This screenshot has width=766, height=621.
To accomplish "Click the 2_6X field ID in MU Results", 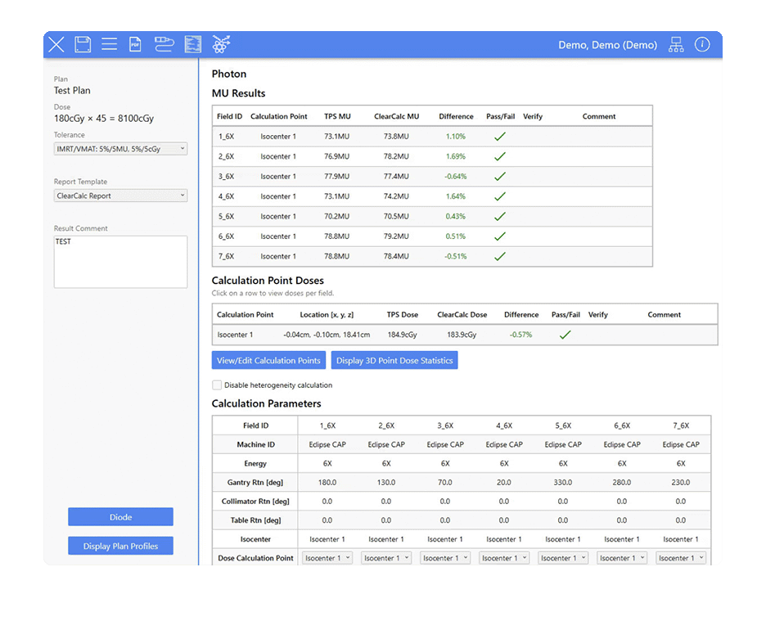I will pos(226,157).
